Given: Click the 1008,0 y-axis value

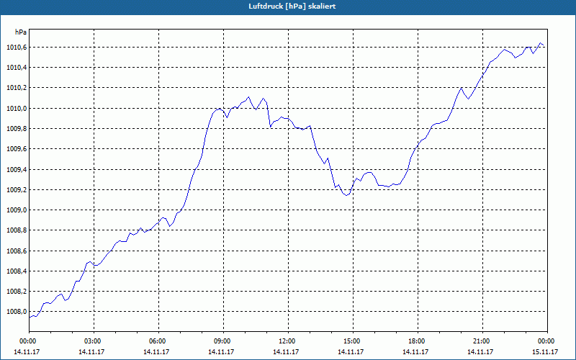Looking at the screenshot, I should coord(16,312).
